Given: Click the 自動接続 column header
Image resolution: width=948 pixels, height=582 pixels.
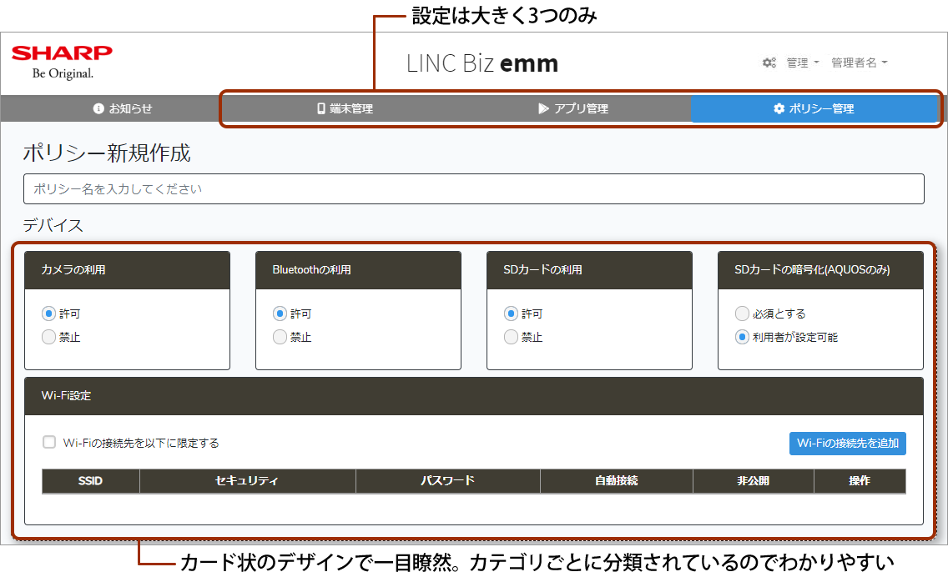Looking at the screenshot, I should pyautogui.click(x=616, y=481).
